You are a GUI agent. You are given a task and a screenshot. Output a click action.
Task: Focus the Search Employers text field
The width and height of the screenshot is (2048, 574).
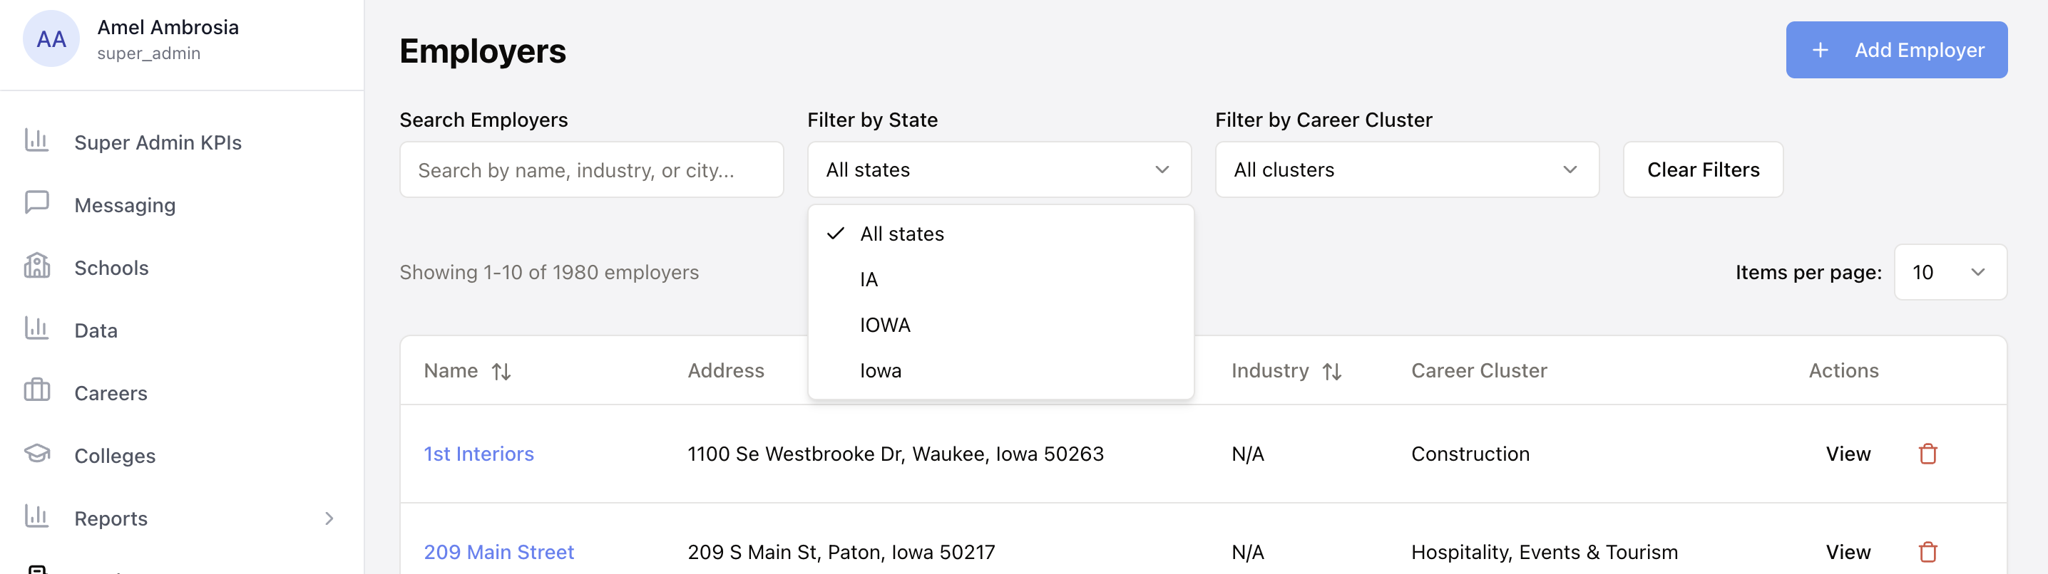(590, 170)
